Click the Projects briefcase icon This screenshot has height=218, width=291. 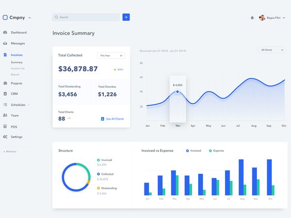[x=5, y=83]
